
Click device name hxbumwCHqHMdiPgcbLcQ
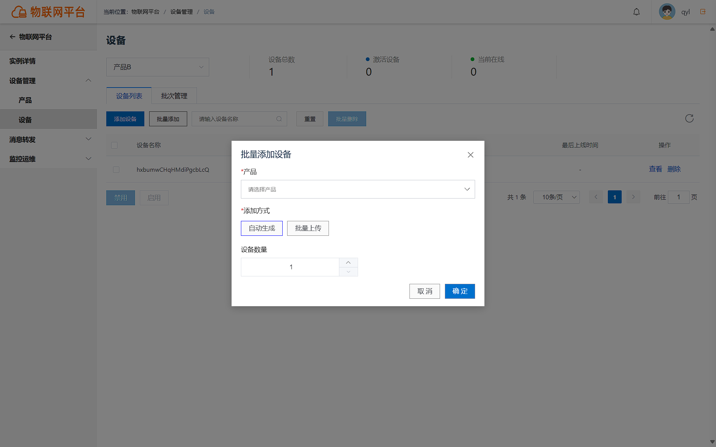[x=173, y=169]
